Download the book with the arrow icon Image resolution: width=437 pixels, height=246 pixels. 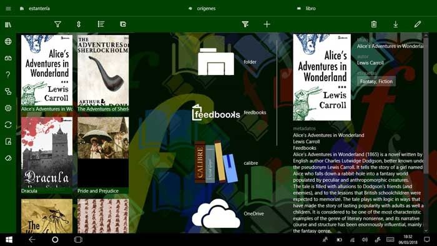[395, 24]
